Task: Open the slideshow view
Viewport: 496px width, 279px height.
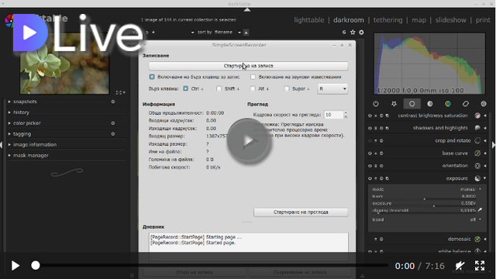Action: point(450,20)
